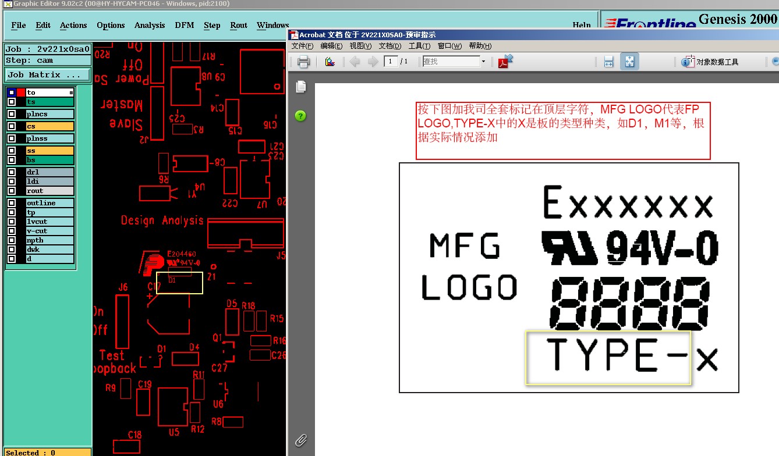Click the partially visible blue icon at toolbar edge
The height and width of the screenshot is (456, 779).
[x=775, y=62]
